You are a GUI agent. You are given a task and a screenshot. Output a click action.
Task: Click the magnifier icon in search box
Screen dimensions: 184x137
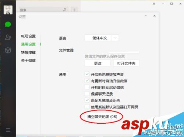[65, 10]
